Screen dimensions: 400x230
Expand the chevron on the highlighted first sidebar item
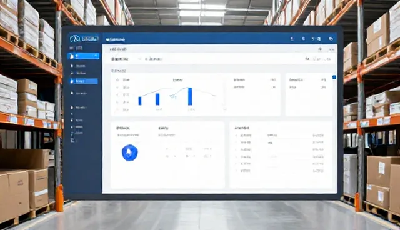click(96, 56)
